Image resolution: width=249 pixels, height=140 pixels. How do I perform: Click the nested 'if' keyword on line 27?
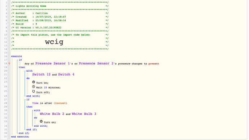(28, 99)
